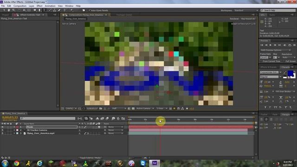Screen dimensions: 297x167
Task: Select the Horizontal Type tool
Action: 44,10
